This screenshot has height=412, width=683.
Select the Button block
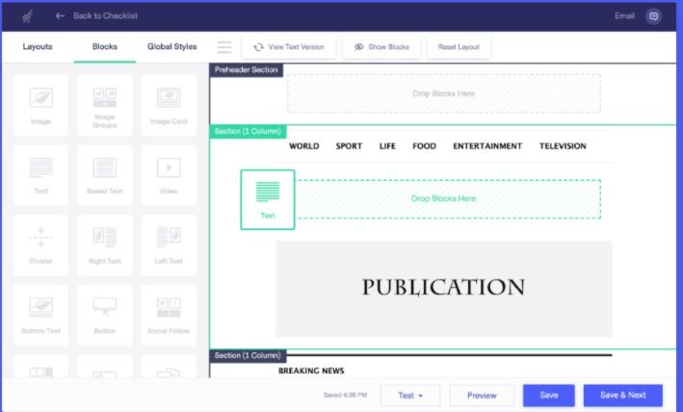(x=105, y=315)
